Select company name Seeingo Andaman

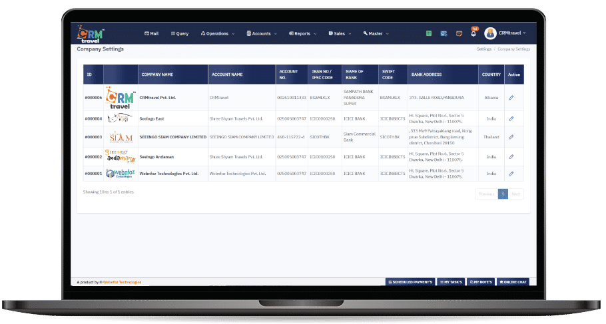pos(156,157)
